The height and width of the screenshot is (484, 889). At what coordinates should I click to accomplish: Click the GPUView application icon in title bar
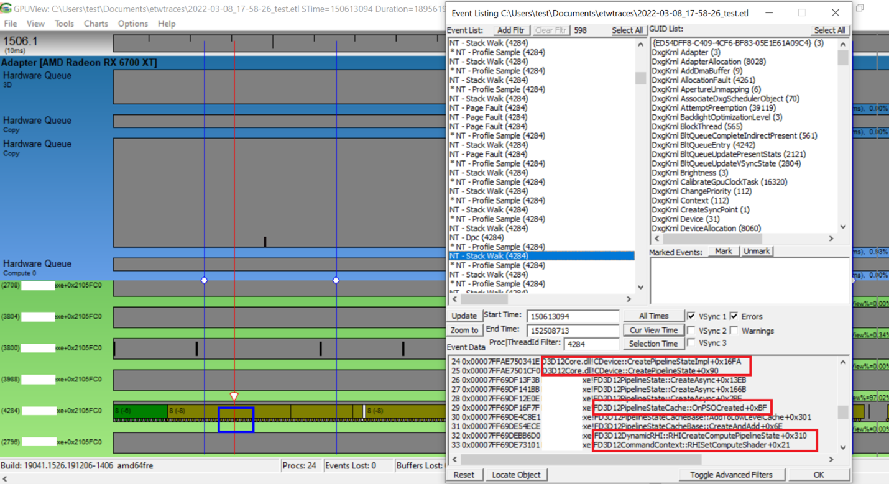pyautogui.click(x=6, y=9)
